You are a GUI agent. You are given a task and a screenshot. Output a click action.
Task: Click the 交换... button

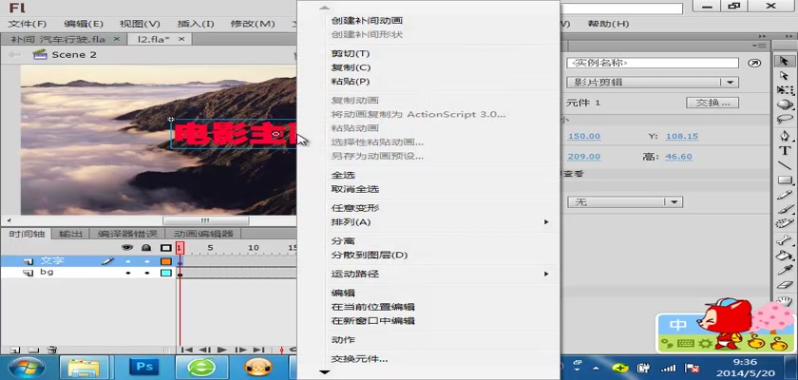[x=712, y=103]
